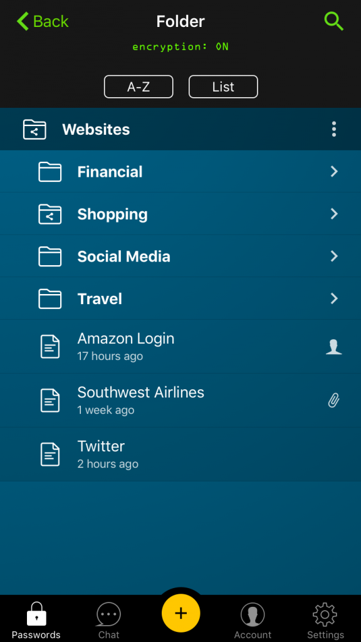This screenshot has height=642, width=361.
Task: Create a new entry with the plus button
Action: (180, 613)
